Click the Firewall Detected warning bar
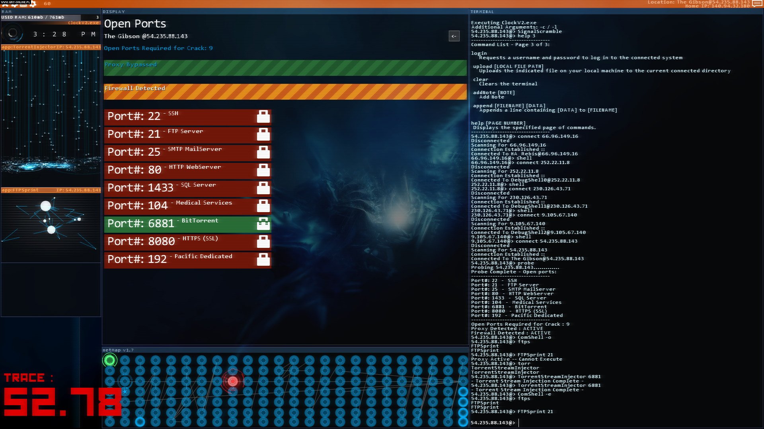 click(x=285, y=91)
